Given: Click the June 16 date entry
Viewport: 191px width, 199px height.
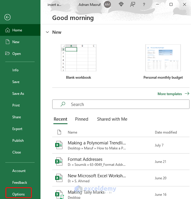Looking at the screenshot, I should coord(160,195).
